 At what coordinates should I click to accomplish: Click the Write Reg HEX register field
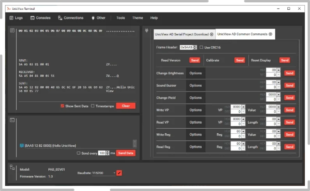(x=236, y=131)
